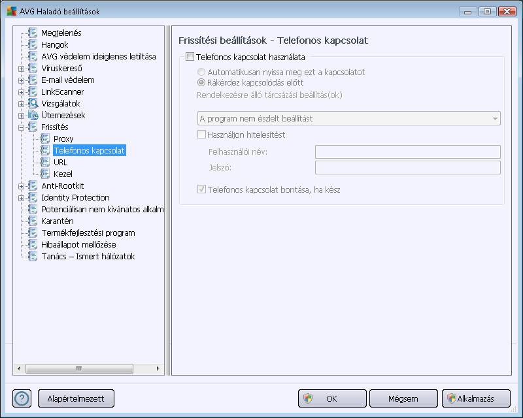523x418 pixels.
Task: Tick the Használjon hitelesítést checkbox
Action: tap(201, 135)
